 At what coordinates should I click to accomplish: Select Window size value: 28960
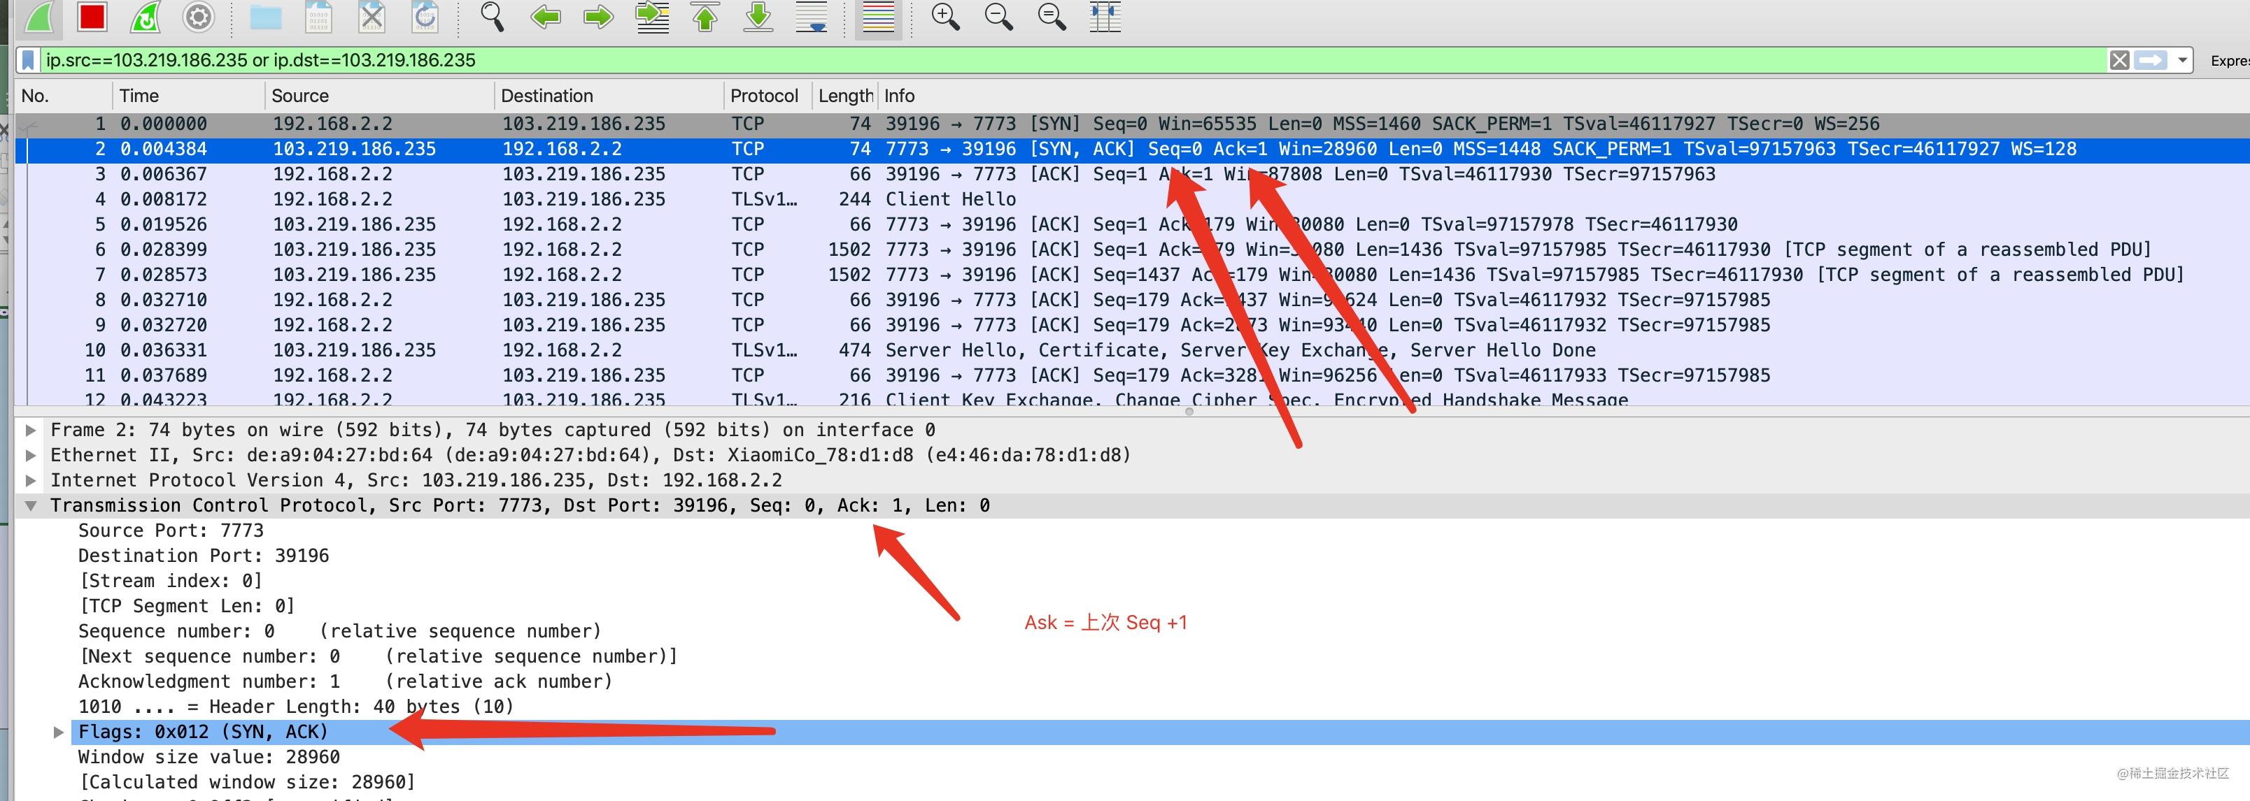pos(208,758)
